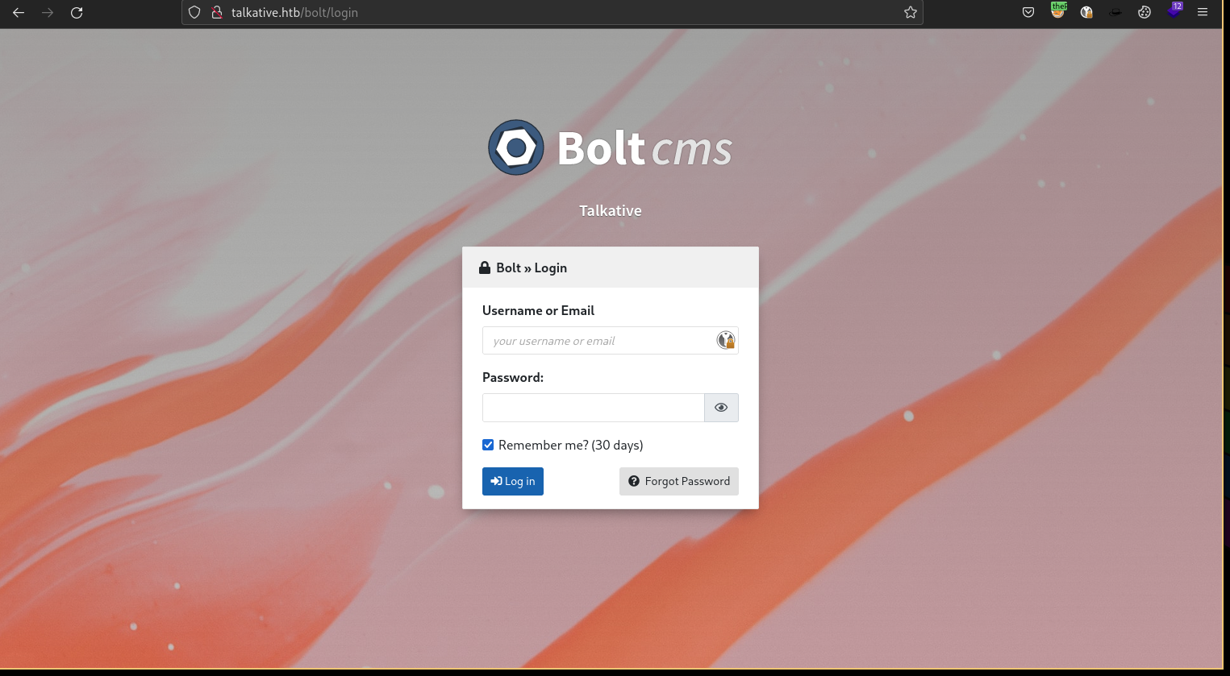Click the browser back arrow
The width and height of the screenshot is (1230, 676).
(19, 13)
